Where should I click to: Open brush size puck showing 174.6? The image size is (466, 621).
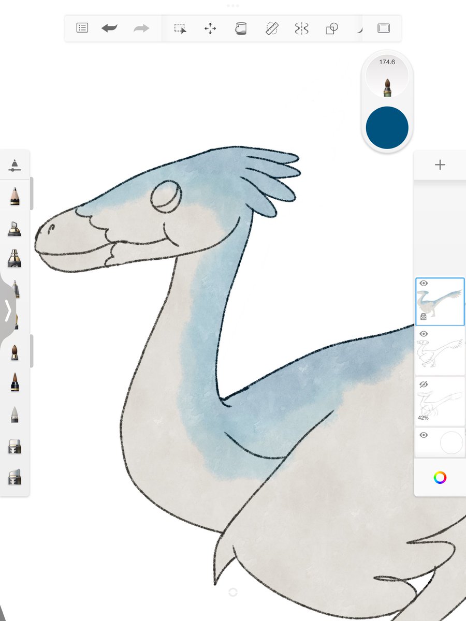(387, 77)
